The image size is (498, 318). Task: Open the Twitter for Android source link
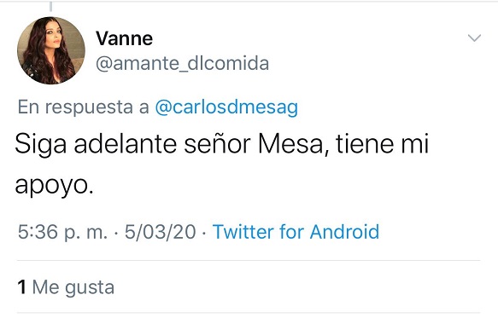[296, 231]
